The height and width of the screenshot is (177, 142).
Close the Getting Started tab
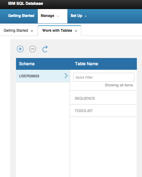tap(32, 31)
